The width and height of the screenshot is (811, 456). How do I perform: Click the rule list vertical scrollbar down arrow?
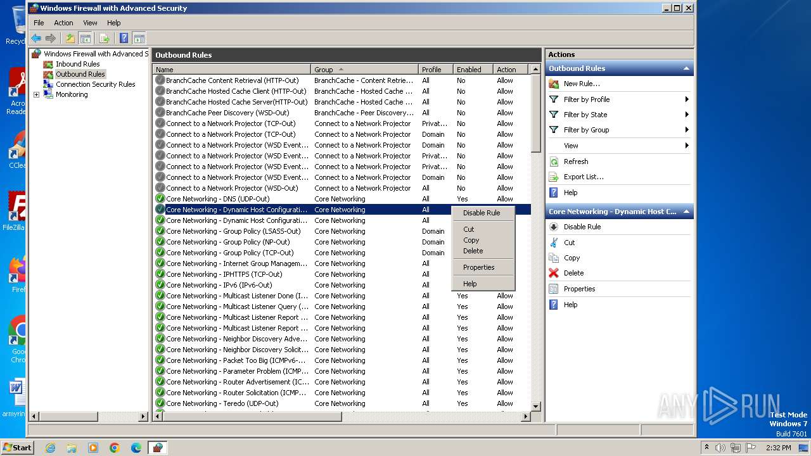click(535, 406)
